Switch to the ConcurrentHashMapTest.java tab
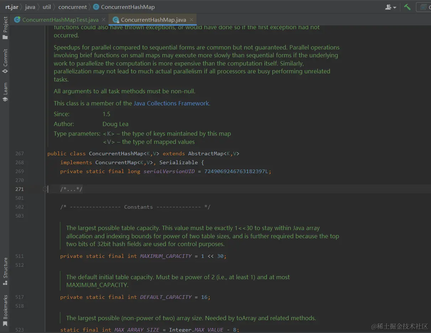The image size is (431, 333). 60,20
